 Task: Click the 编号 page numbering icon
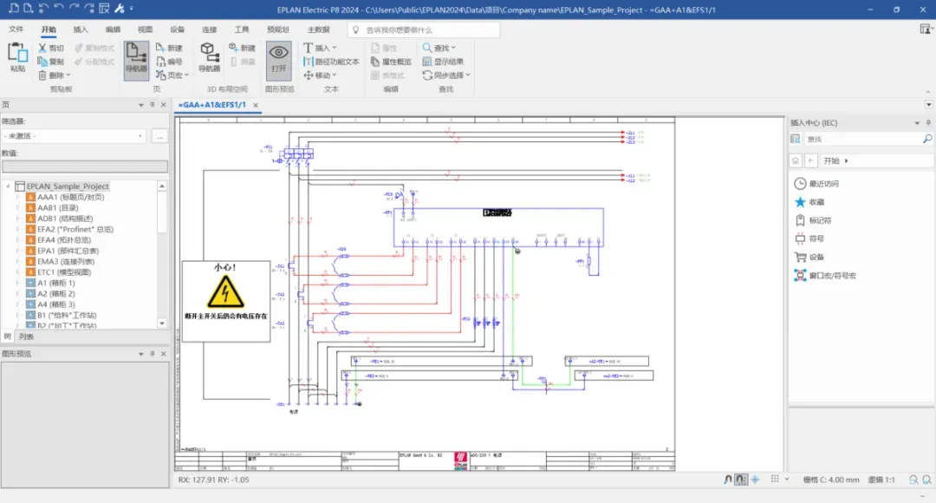click(160, 62)
